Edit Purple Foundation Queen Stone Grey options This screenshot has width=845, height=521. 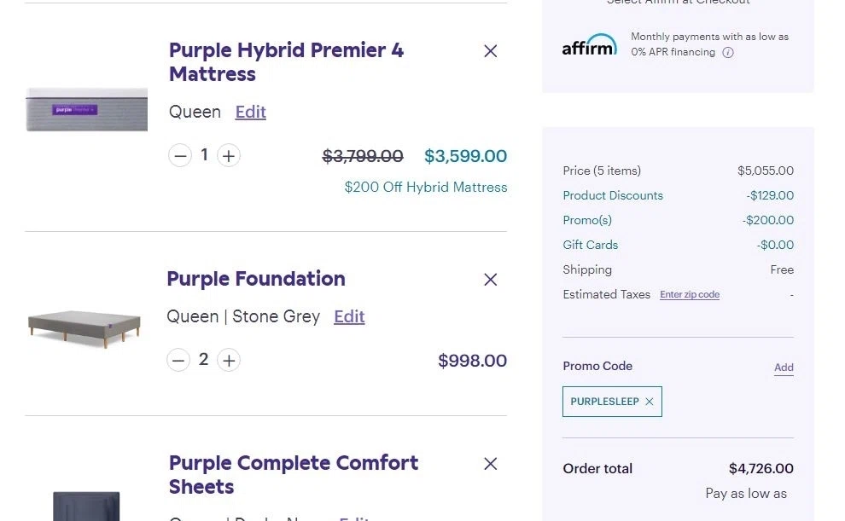349,316
